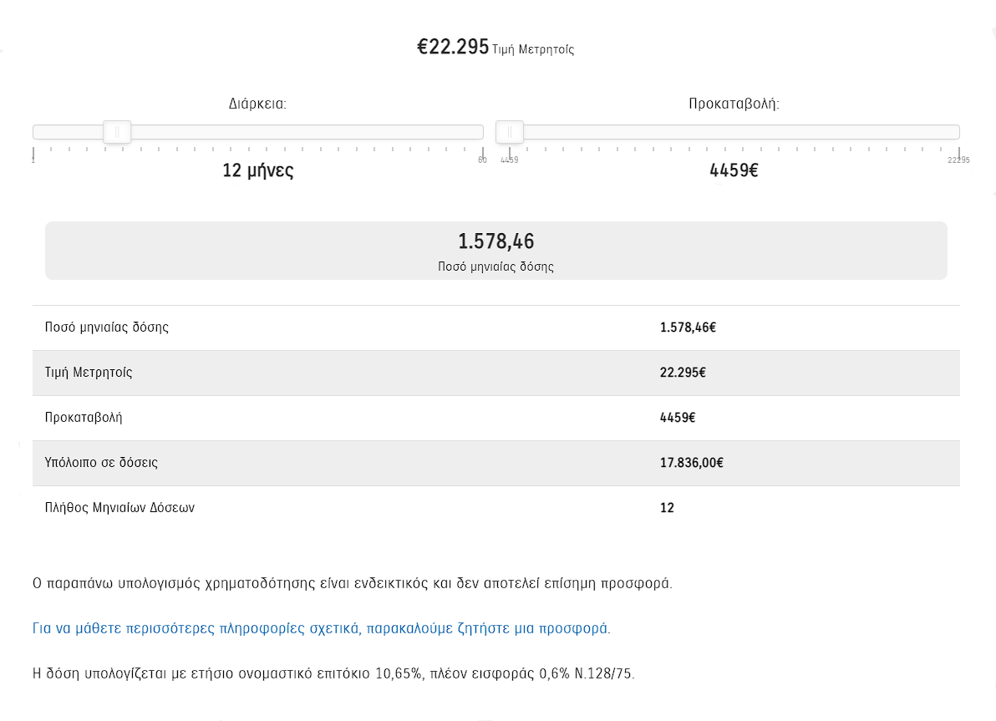Image resolution: width=996 pixels, height=721 pixels.
Task: Click the disclaimer sentence 'Ο παραπάνω υπολογισμός χρηματοδότησης…'
Action: pos(353,583)
